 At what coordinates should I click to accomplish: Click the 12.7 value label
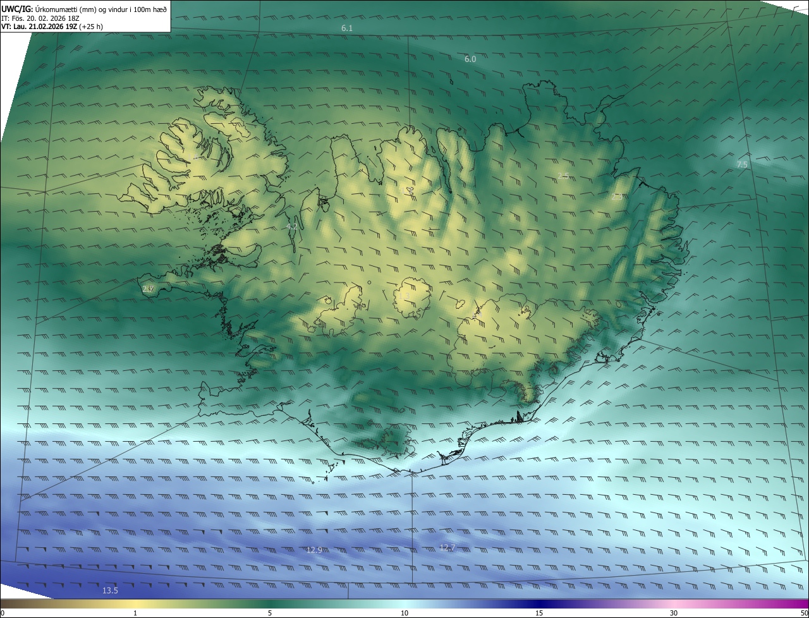(x=447, y=547)
